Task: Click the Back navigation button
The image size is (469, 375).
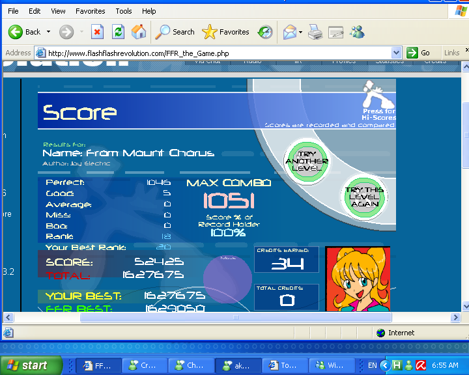Action: 25,32
